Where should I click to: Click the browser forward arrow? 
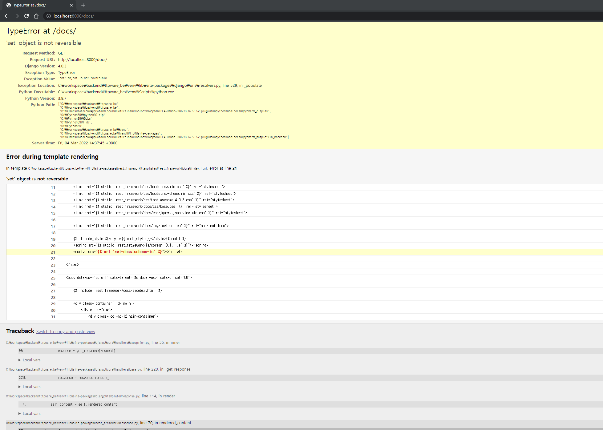pyautogui.click(x=17, y=16)
